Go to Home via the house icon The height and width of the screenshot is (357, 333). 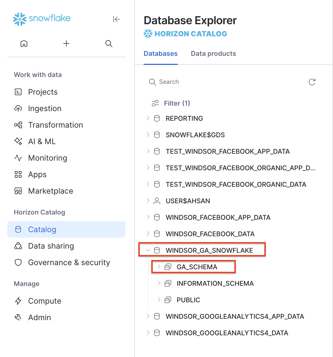[x=24, y=43]
